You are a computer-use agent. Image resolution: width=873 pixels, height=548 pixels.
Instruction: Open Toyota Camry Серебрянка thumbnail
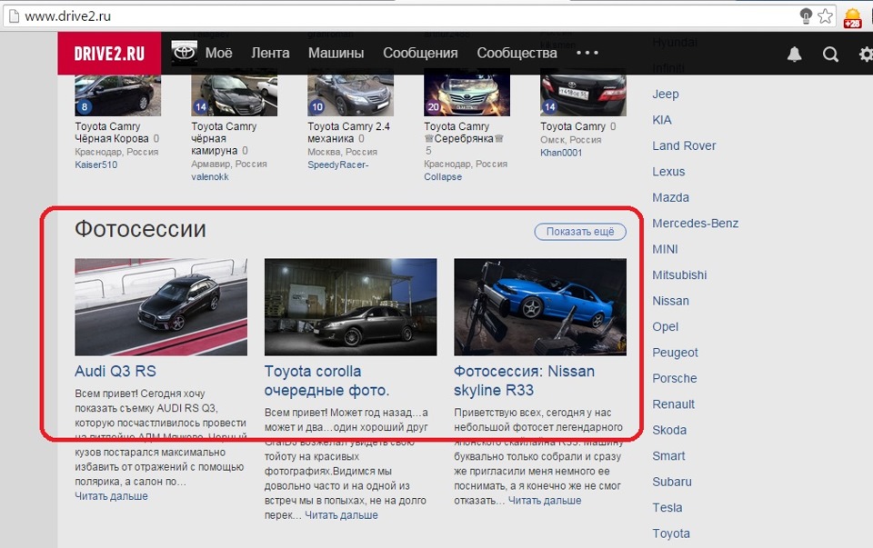coord(467,95)
